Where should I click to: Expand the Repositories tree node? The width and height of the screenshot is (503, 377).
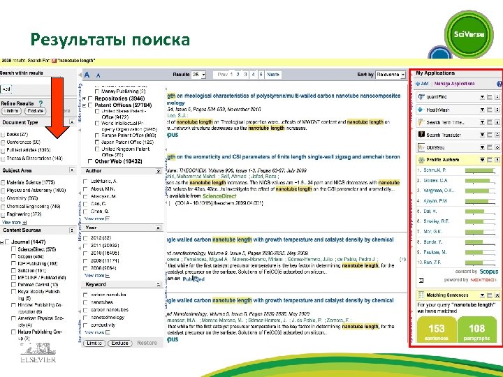85,98
